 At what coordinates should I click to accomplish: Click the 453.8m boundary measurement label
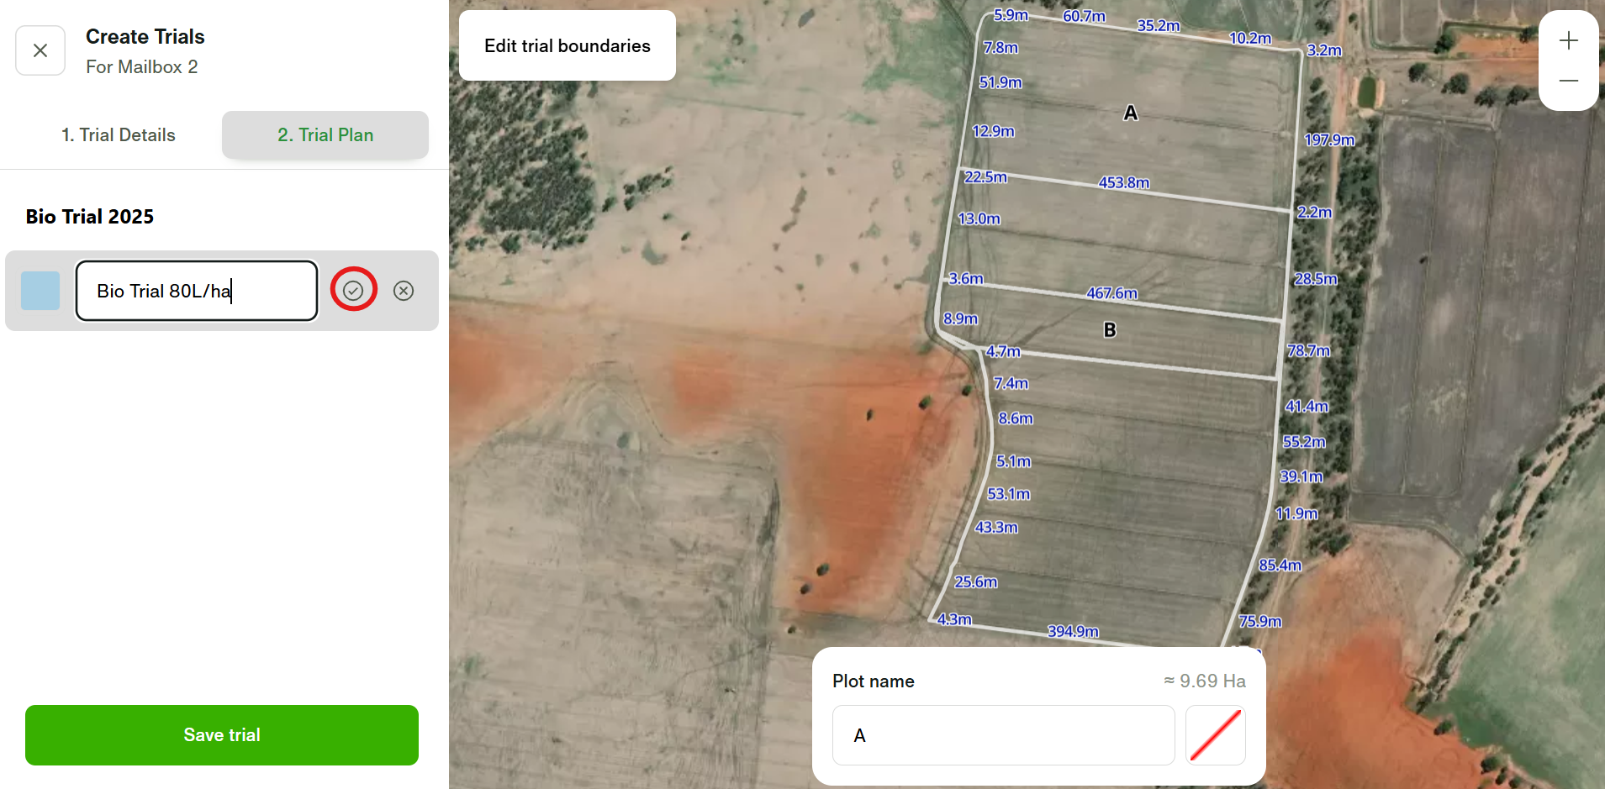click(1124, 182)
